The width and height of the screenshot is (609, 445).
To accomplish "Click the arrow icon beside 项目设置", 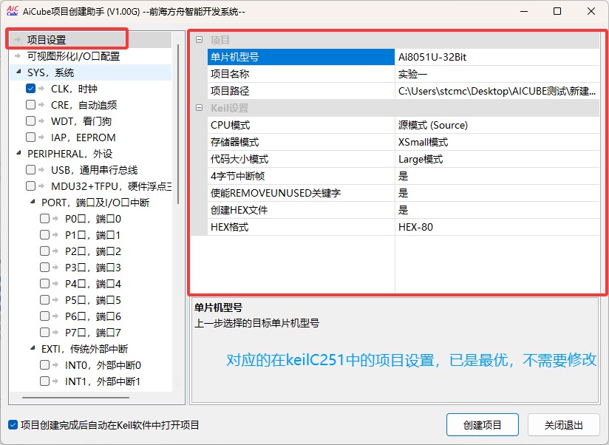I will tap(18, 40).
